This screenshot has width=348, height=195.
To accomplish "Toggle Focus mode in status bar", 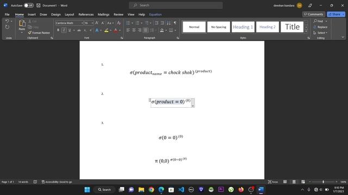I will click(273, 182).
